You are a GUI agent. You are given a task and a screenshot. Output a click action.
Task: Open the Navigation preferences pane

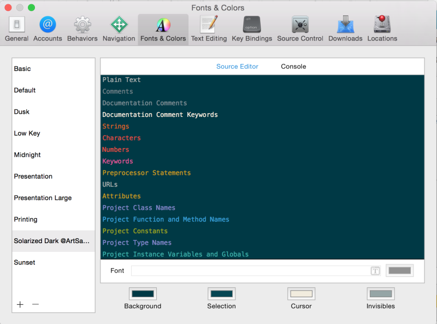[x=119, y=25]
